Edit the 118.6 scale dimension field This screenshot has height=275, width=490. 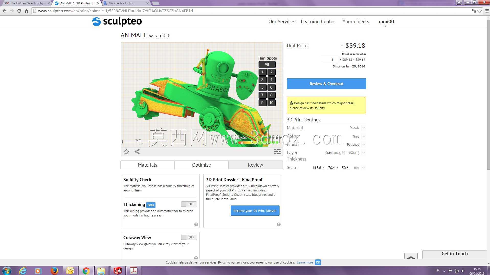[317, 168]
